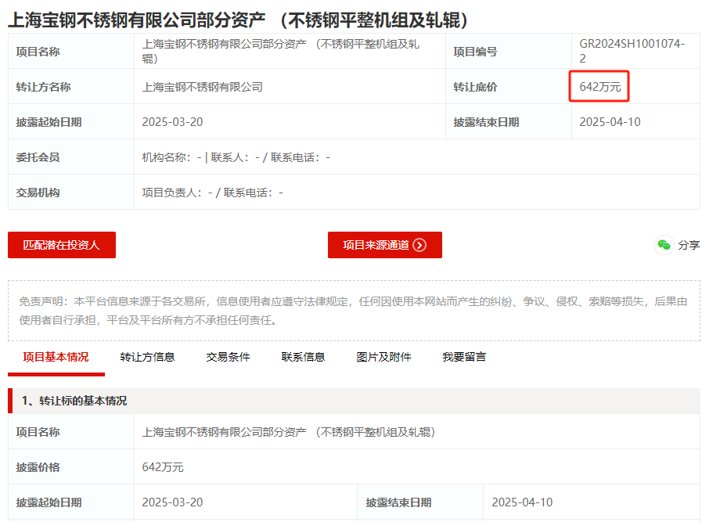Click the 披露价格 value in basic info section
This screenshot has width=702, height=522.
click(x=163, y=467)
